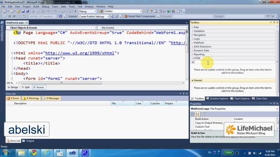Save WebForm1.aspx with the Save icon
Viewport: 280px width, 157px height.
23,11
